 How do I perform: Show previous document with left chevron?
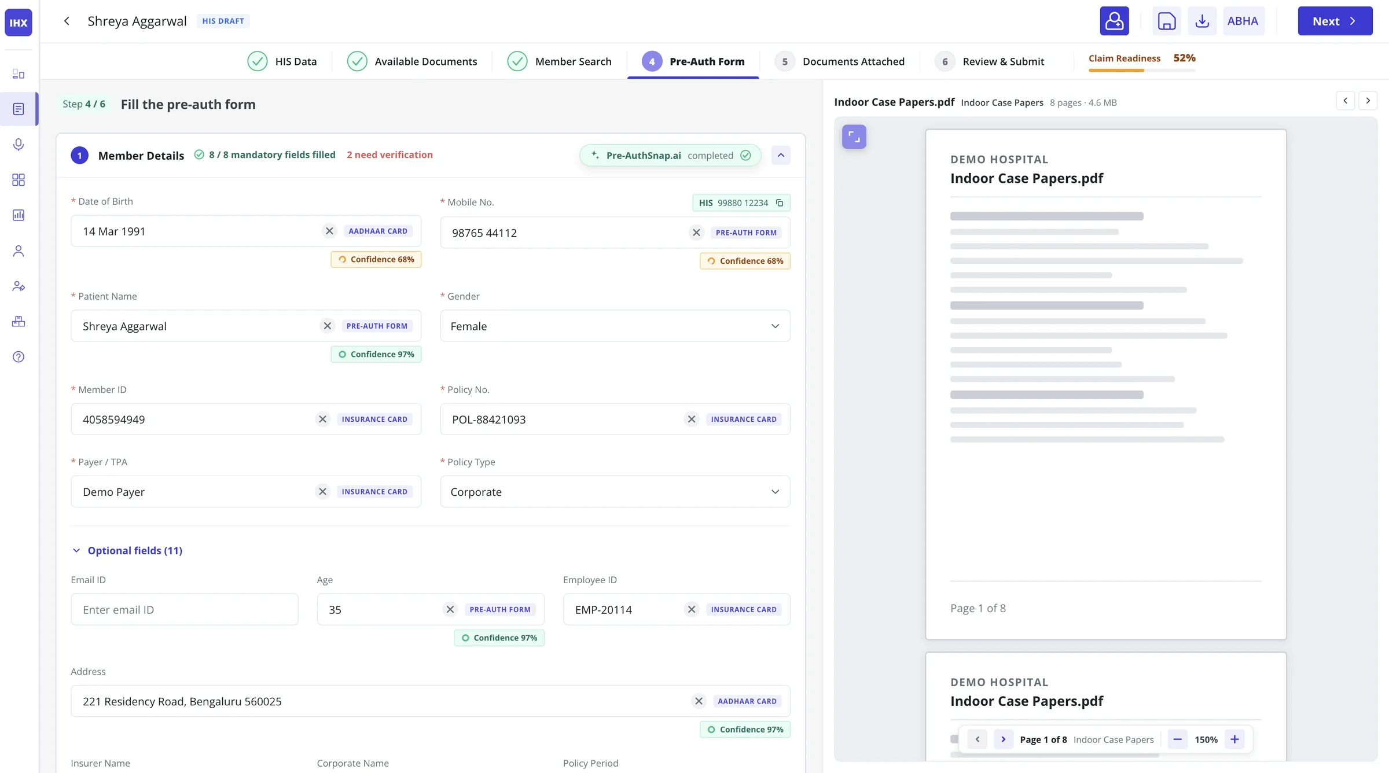coord(1345,101)
